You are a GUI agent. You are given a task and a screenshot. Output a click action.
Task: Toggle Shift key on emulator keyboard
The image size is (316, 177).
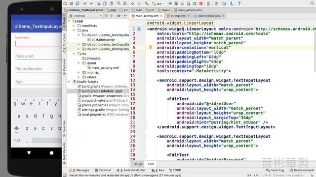coord(16,128)
